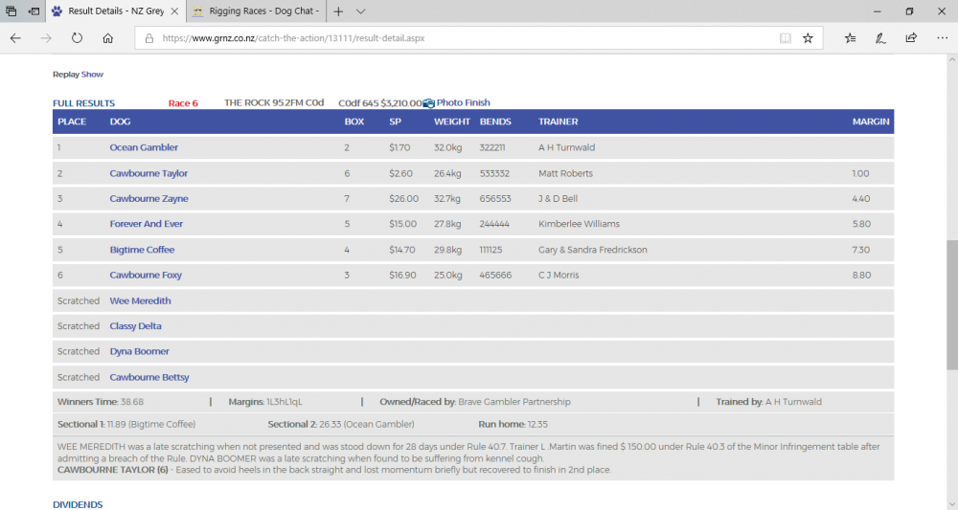This screenshot has height=510, width=958.
Task: Click the browser Back arrow
Action: 15,38
